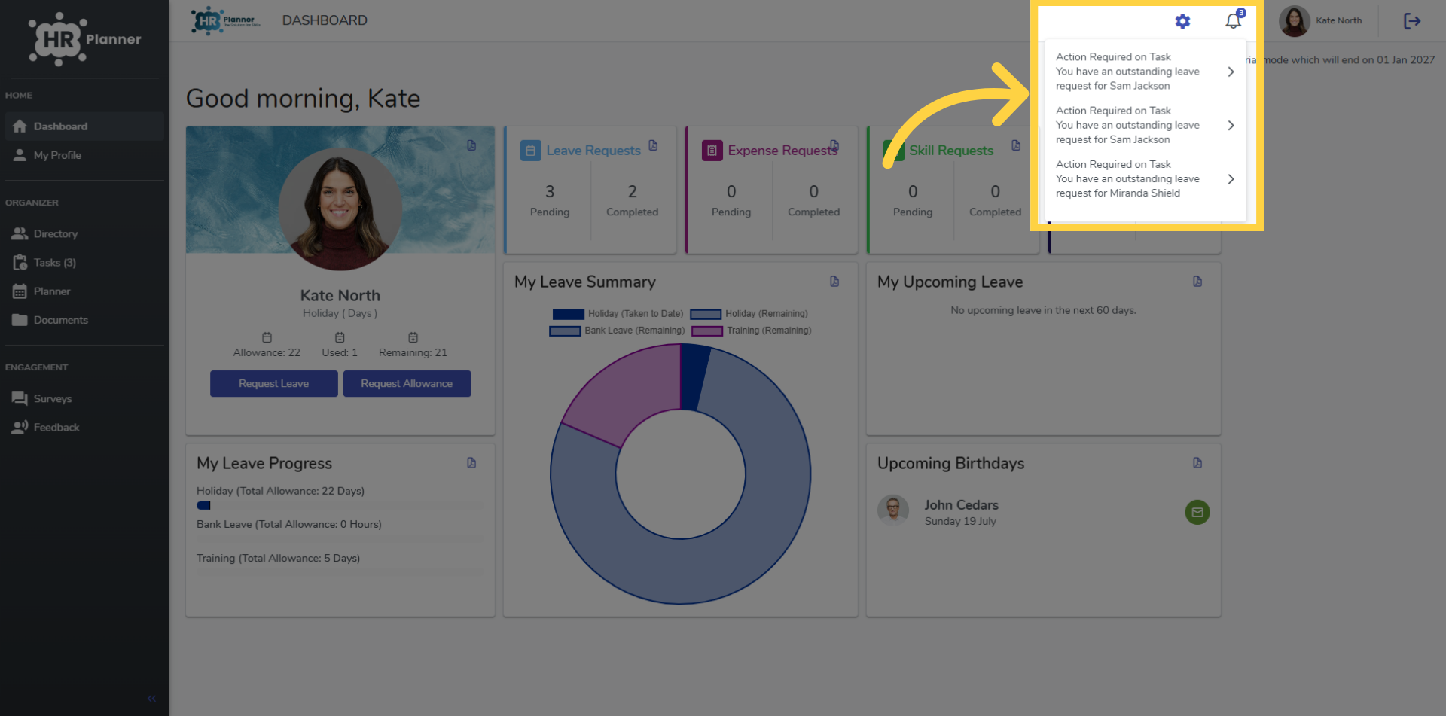Toggle Holiday (Remaining) legend entry
The height and width of the screenshot is (716, 1446).
[x=749, y=314]
